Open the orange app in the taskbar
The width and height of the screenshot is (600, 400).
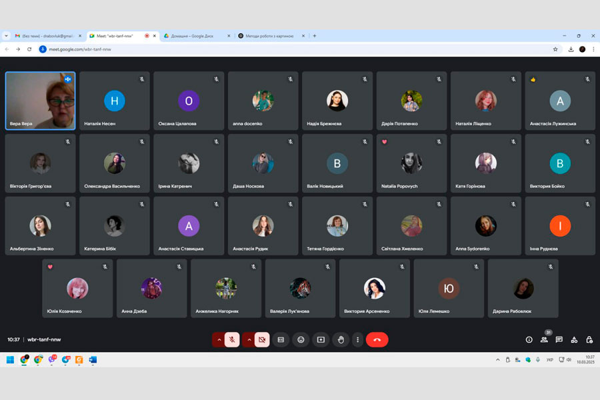coord(79,359)
